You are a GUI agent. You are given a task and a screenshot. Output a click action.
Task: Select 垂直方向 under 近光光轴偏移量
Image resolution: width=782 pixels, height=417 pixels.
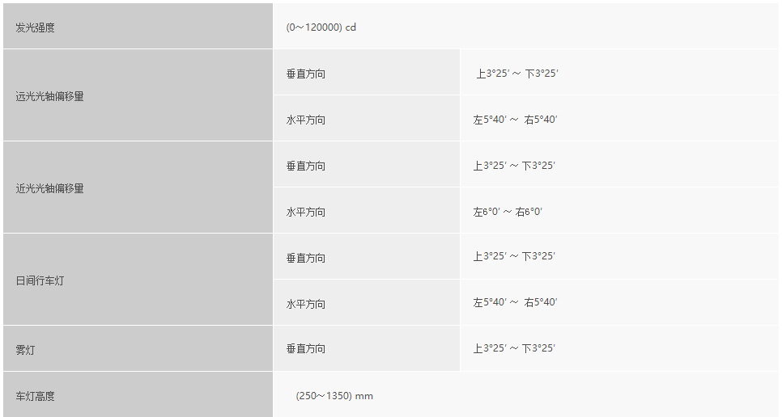[x=366, y=164]
